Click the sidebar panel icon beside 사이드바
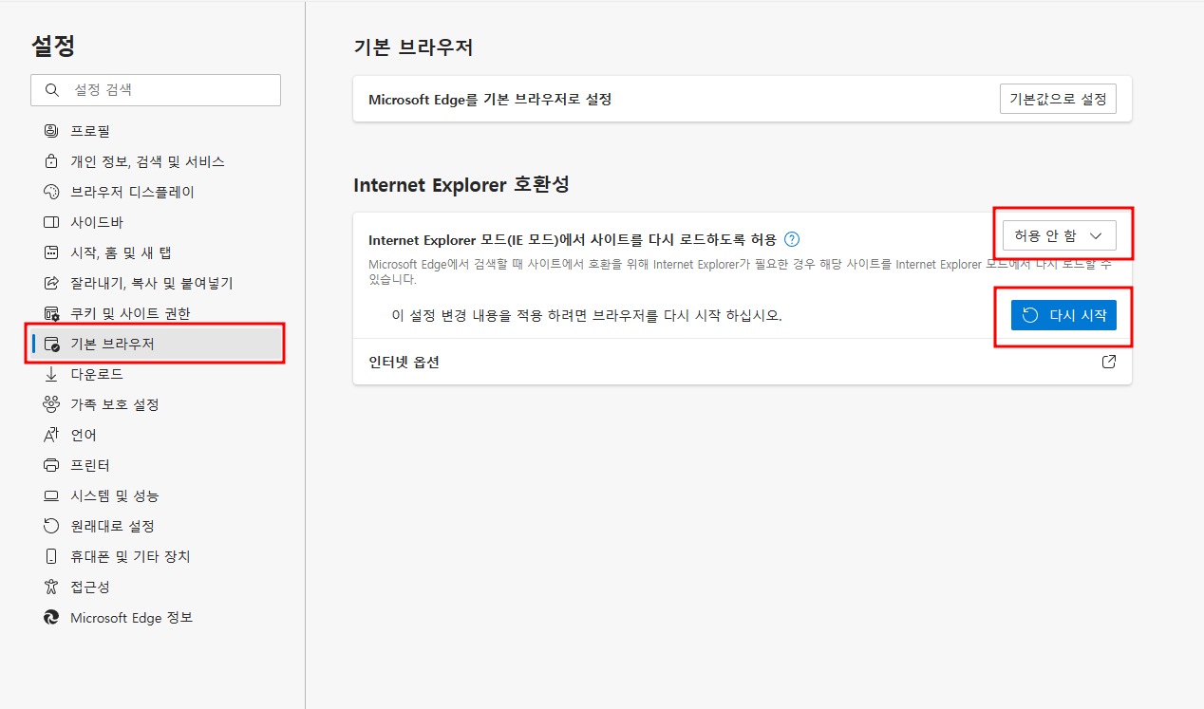The image size is (1204, 709). point(51,222)
